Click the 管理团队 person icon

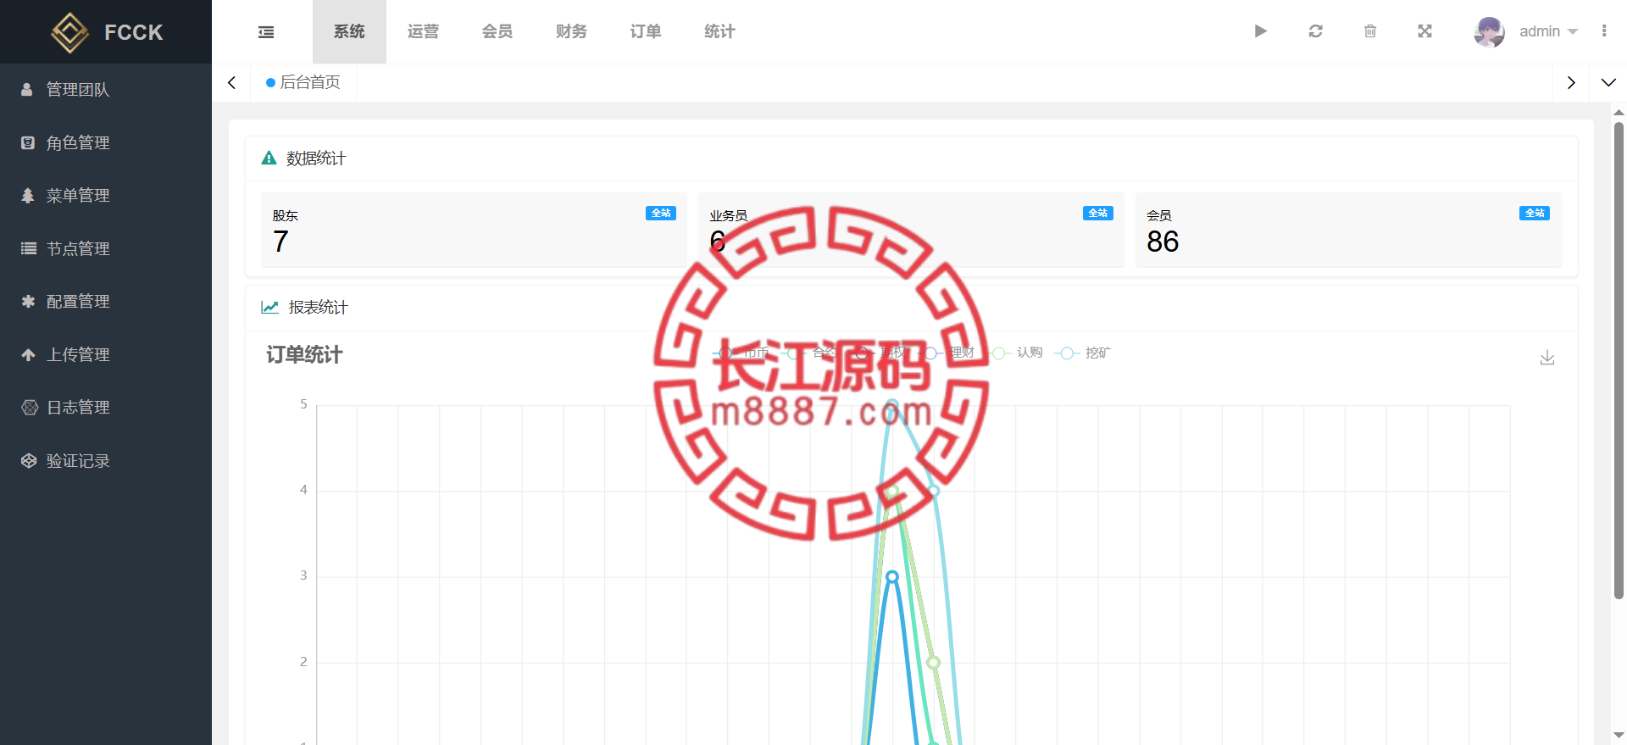(x=27, y=90)
